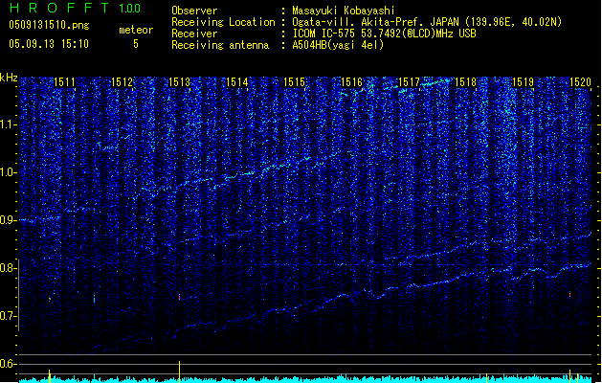Select the file name 0509131510.png
Image resolution: width=602 pixels, height=383 pixels.
(x=49, y=25)
